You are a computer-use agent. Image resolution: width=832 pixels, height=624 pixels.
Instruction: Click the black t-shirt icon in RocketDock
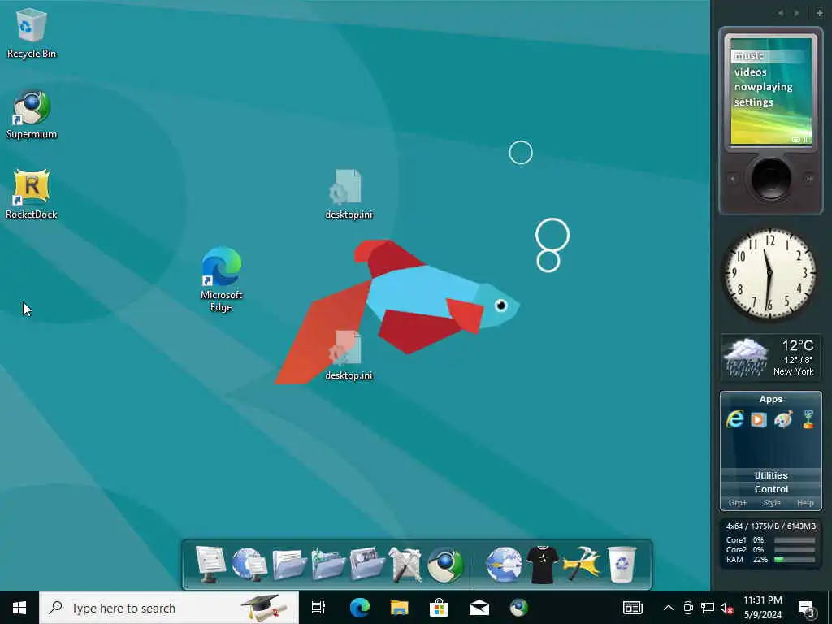[542, 565]
